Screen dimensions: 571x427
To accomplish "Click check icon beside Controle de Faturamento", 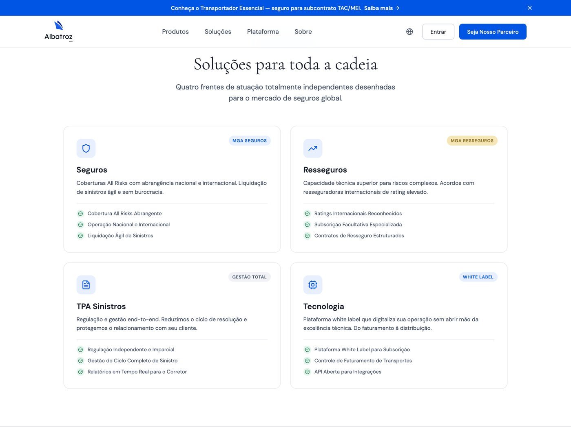I will [x=307, y=361].
